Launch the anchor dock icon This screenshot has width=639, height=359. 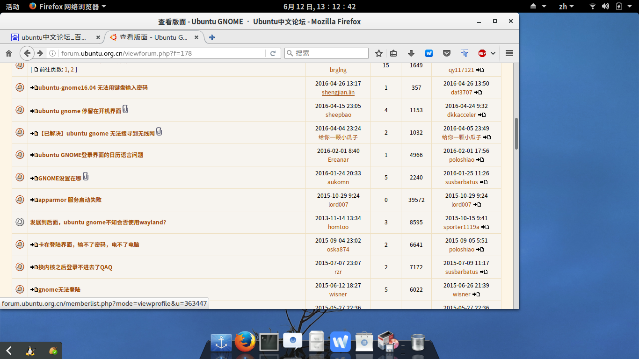pos(221,342)
